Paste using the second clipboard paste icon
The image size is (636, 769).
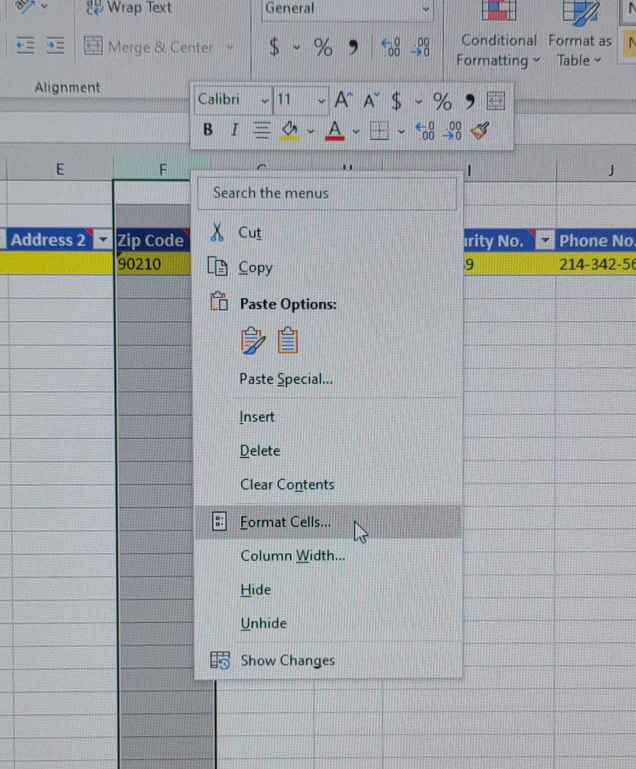tap(288, 340)
